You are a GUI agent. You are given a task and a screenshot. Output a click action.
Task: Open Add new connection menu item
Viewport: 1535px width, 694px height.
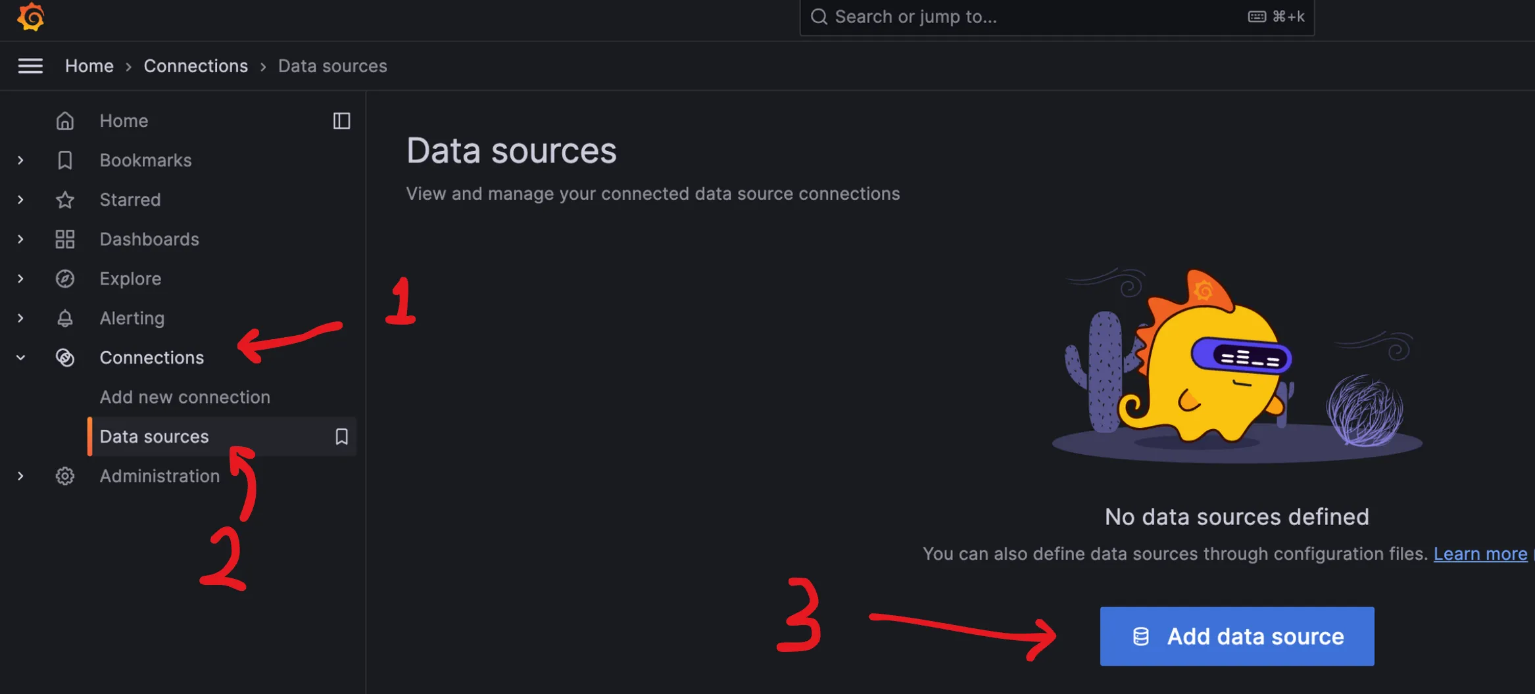pos(185,397)
